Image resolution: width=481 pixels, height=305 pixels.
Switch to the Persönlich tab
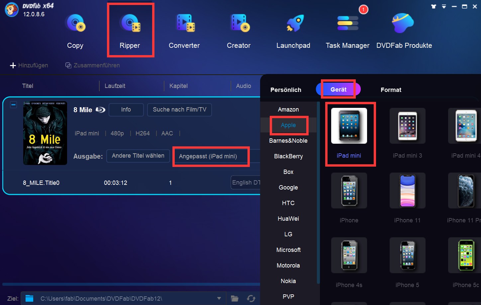286,90
